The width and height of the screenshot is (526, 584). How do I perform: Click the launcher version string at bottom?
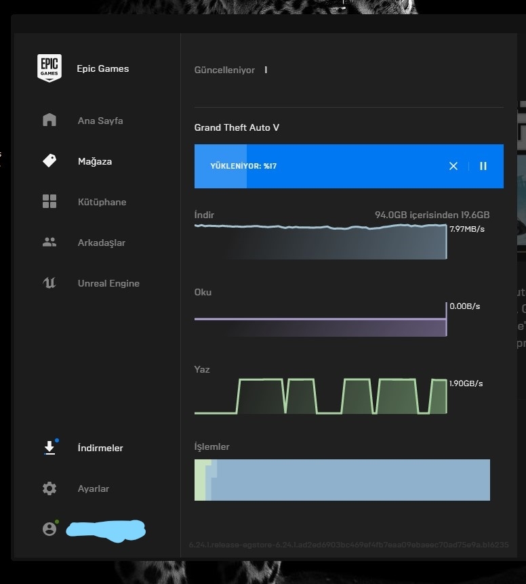348,545
